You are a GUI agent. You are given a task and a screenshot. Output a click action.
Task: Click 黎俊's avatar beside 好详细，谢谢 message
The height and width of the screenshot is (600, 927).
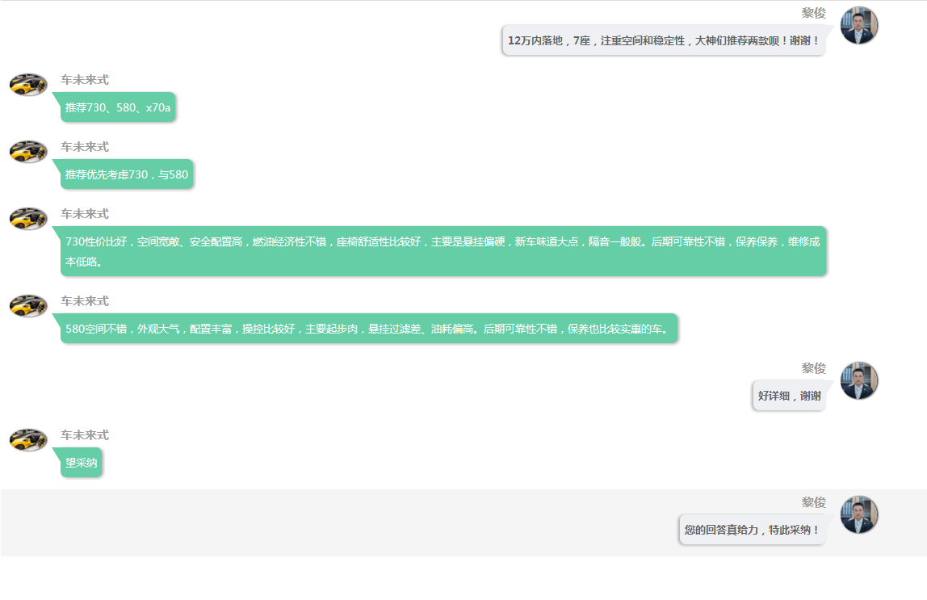(x=858, y=380)
